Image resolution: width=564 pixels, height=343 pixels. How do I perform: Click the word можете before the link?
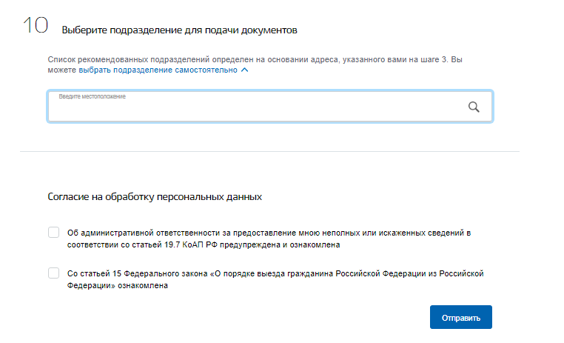coord(62,70)
